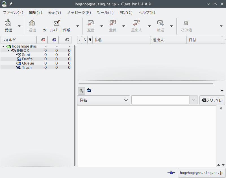226x178 pixels.
Task: Click the folder pane vertical scrollbar
Action: (75, 106)
